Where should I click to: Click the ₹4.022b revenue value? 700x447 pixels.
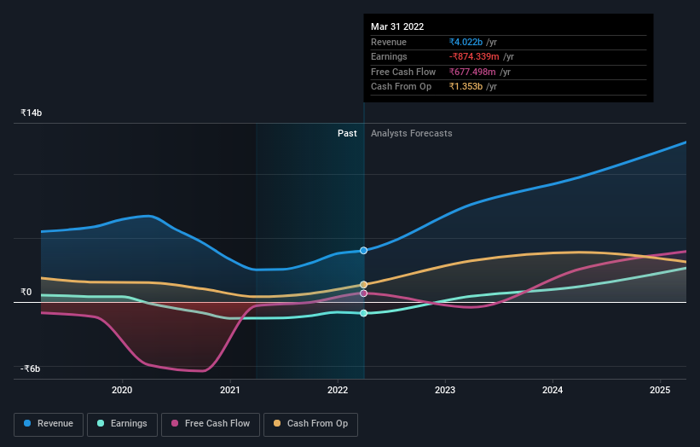point(466,42)
